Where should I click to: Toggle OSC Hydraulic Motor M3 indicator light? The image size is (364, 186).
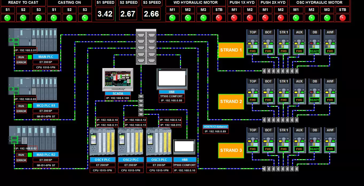tap(327, 18)
